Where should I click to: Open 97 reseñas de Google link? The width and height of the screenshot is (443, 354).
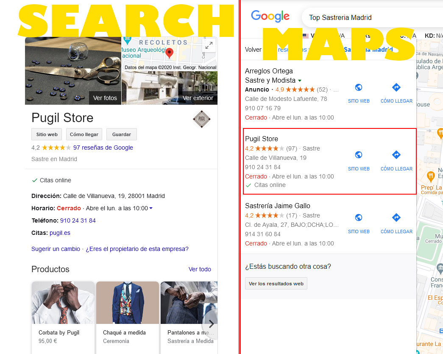(103, 148)
